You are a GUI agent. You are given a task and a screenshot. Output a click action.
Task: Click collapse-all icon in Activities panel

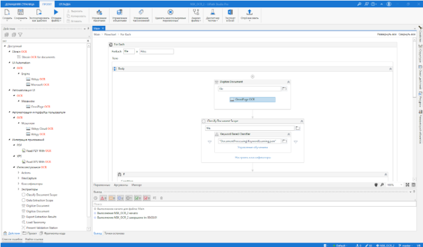(x=13, y=35)
